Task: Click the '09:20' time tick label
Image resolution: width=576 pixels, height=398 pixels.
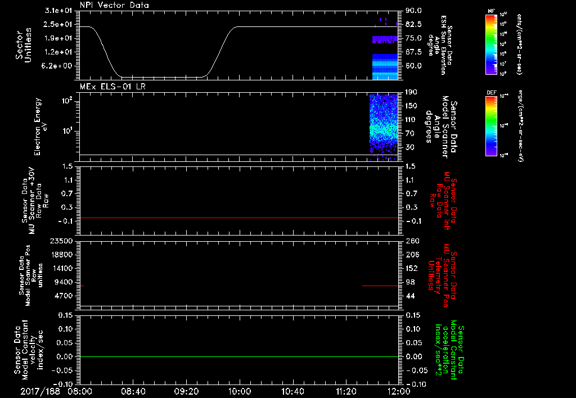Action: click(186, 391)
